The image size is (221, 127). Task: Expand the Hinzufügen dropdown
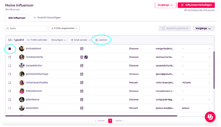(59, 40)
